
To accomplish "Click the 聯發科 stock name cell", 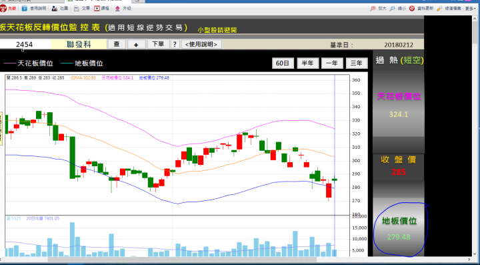I will (x=79, y=45).
